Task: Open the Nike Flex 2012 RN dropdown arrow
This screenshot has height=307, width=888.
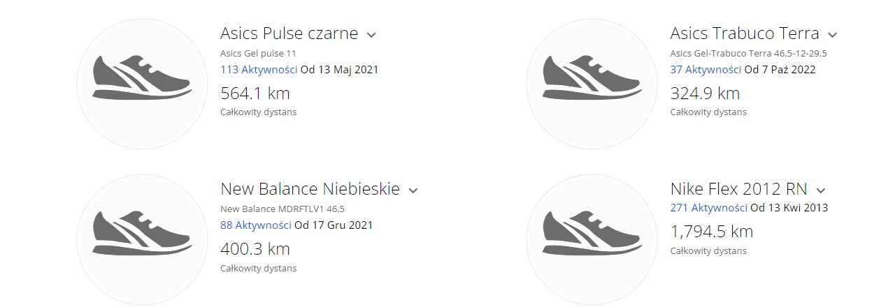Action: pyautogui.click(x=821, y=190)
